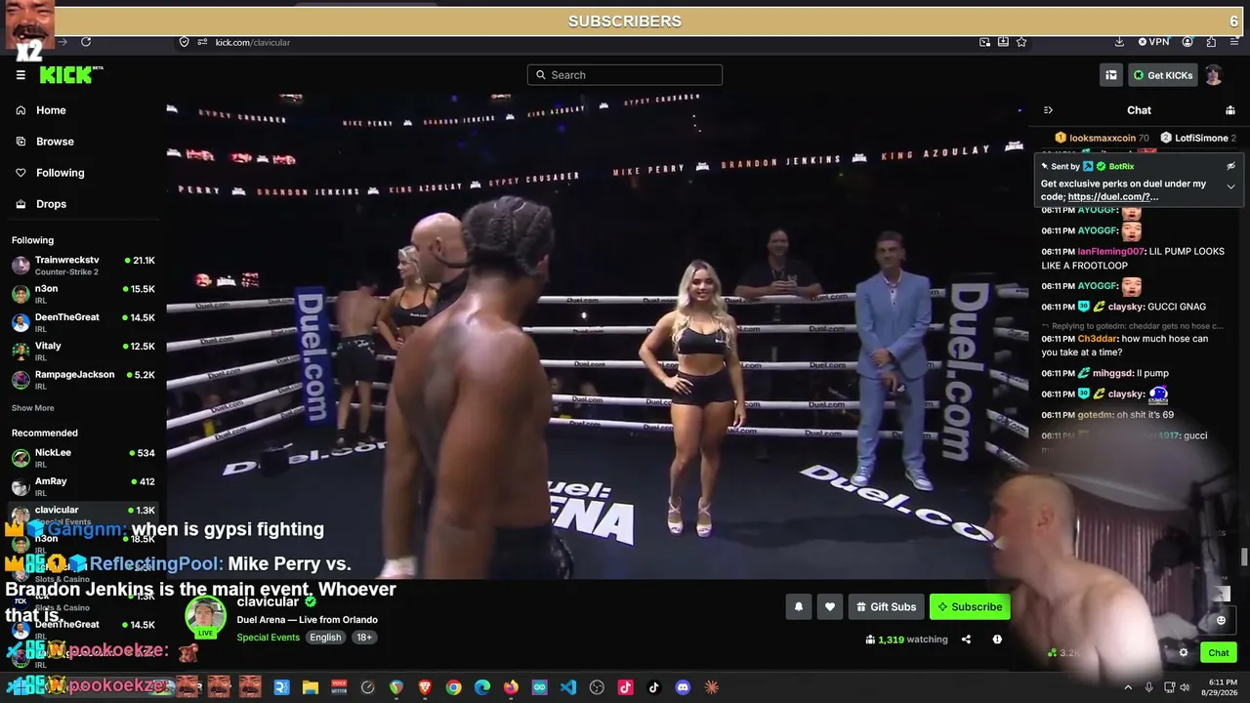Click the chat scrollbar
1250x703 pixels.
point(1243,557)
